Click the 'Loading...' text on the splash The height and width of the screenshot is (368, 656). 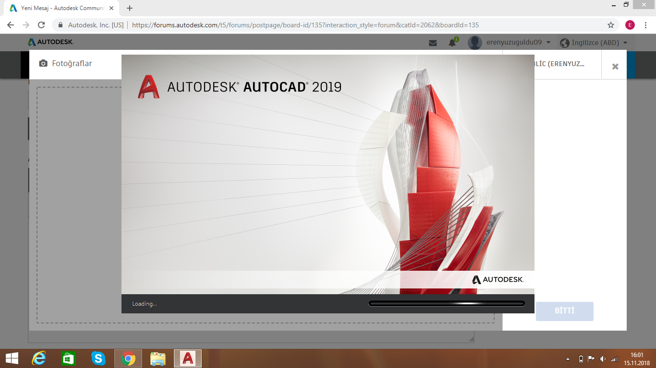[145, 304]
